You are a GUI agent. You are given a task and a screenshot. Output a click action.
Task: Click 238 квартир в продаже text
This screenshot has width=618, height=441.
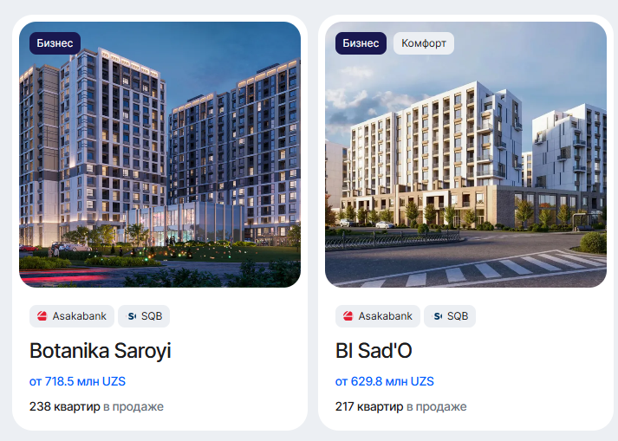pos(96,406)
